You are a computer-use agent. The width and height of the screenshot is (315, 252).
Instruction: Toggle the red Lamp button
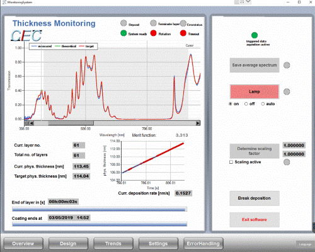click(x=255, y=92)
